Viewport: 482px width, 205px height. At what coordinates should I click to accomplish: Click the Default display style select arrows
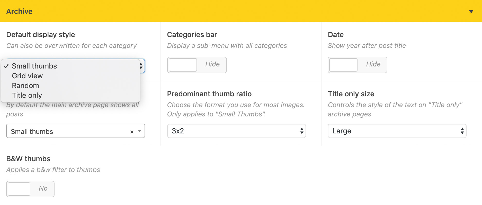coord(141,66)
